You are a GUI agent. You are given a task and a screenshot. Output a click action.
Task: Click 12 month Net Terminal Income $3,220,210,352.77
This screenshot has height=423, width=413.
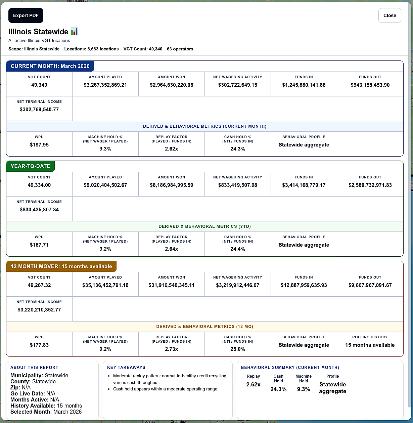tap(39, 310)
